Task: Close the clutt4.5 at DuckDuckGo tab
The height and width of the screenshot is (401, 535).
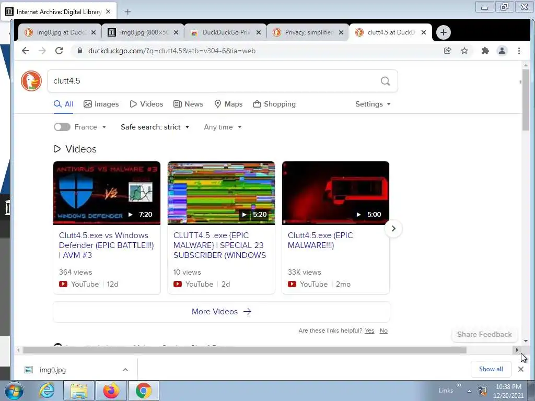Action: (423, 32)
